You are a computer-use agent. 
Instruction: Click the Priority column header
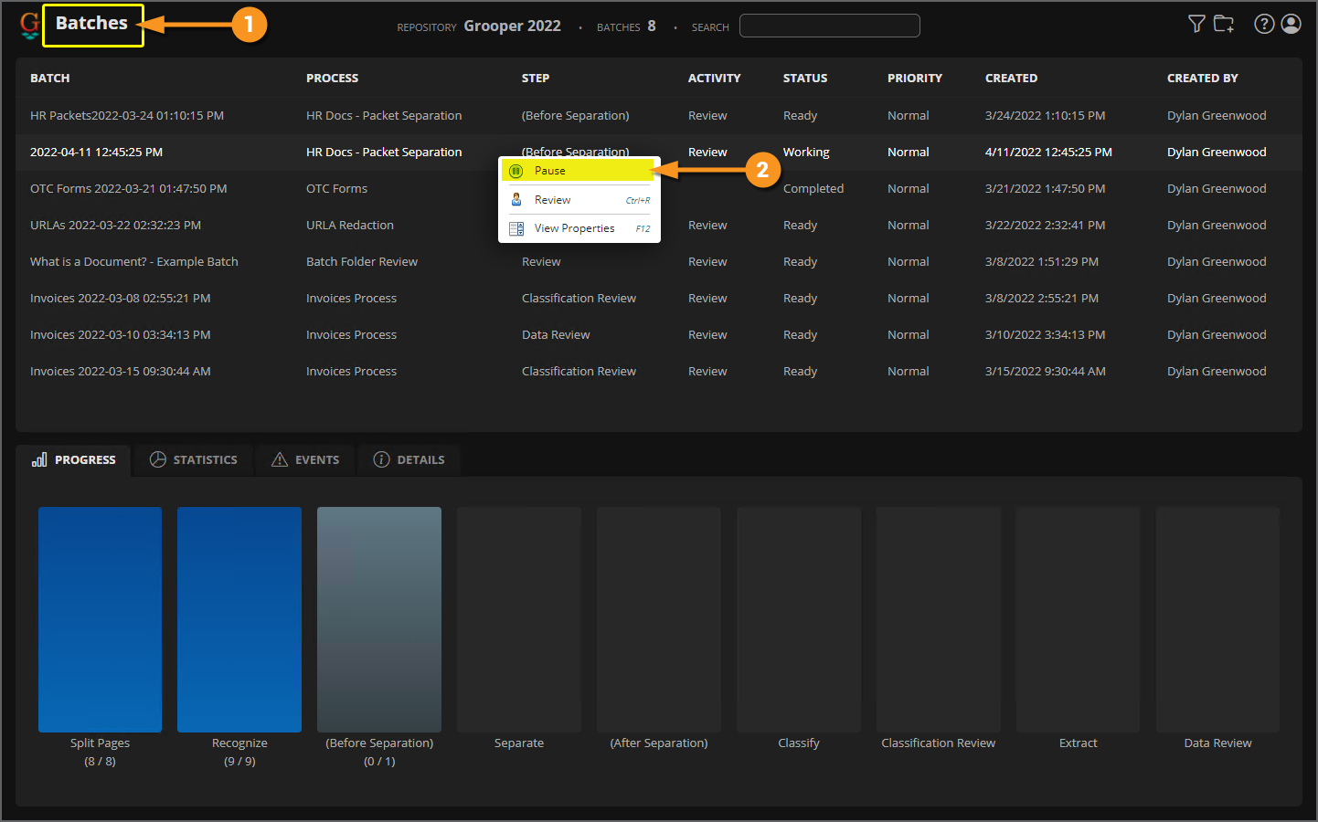(914, 79)
